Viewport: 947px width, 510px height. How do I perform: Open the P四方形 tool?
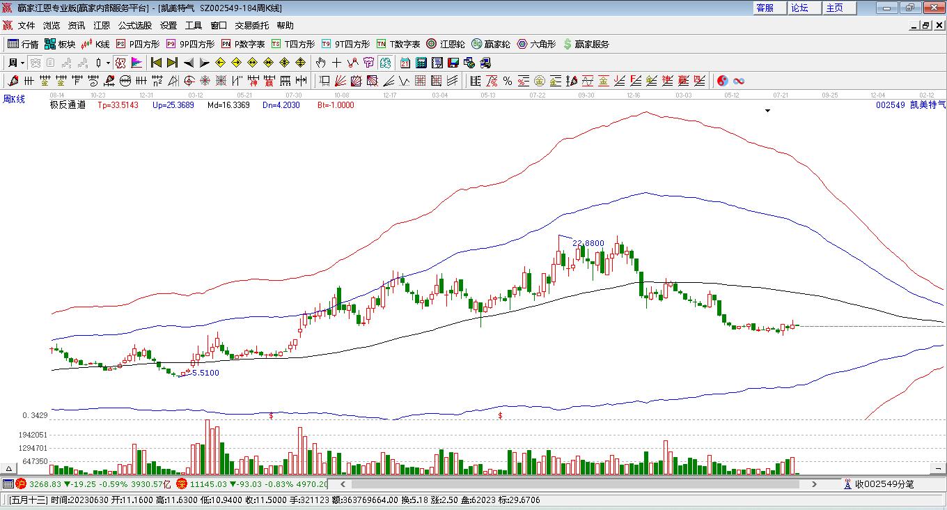pos(137,44)
